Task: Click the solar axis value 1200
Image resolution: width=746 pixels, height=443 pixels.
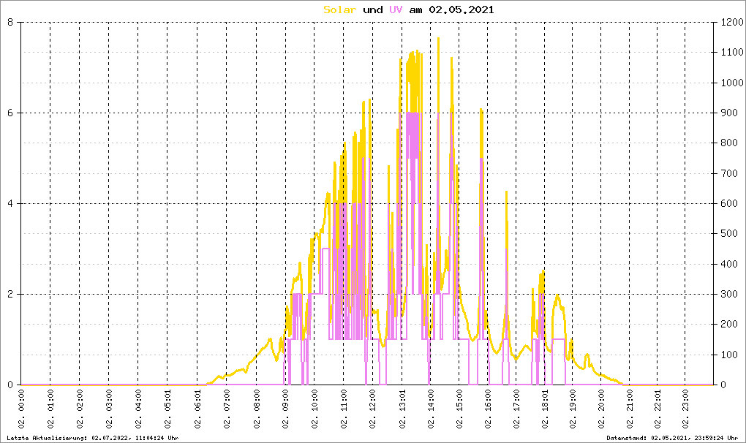Action: tap(731, 23)
